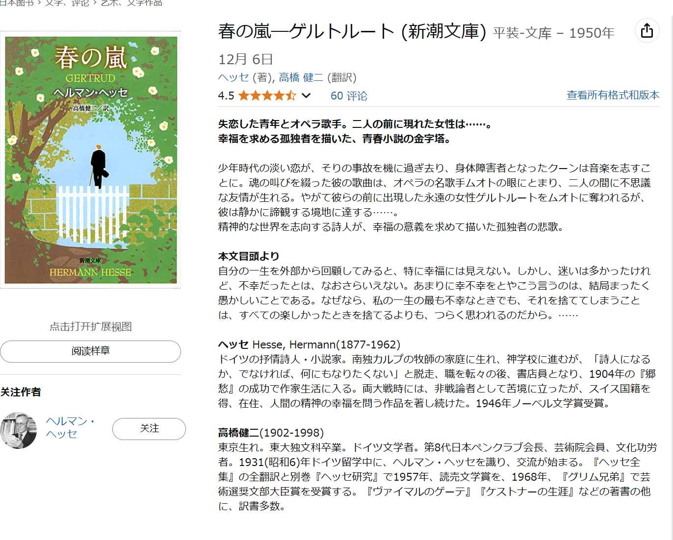Click breadcrumb 艺术、文学作品

coord(131,3)
